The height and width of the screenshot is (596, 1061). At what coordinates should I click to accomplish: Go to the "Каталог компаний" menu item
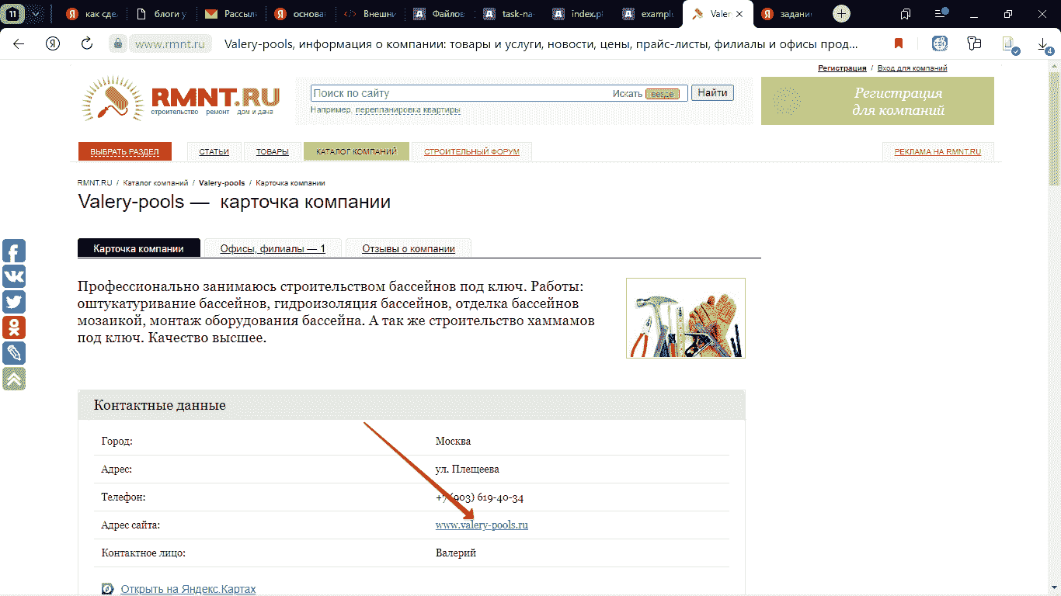[357, 152]
